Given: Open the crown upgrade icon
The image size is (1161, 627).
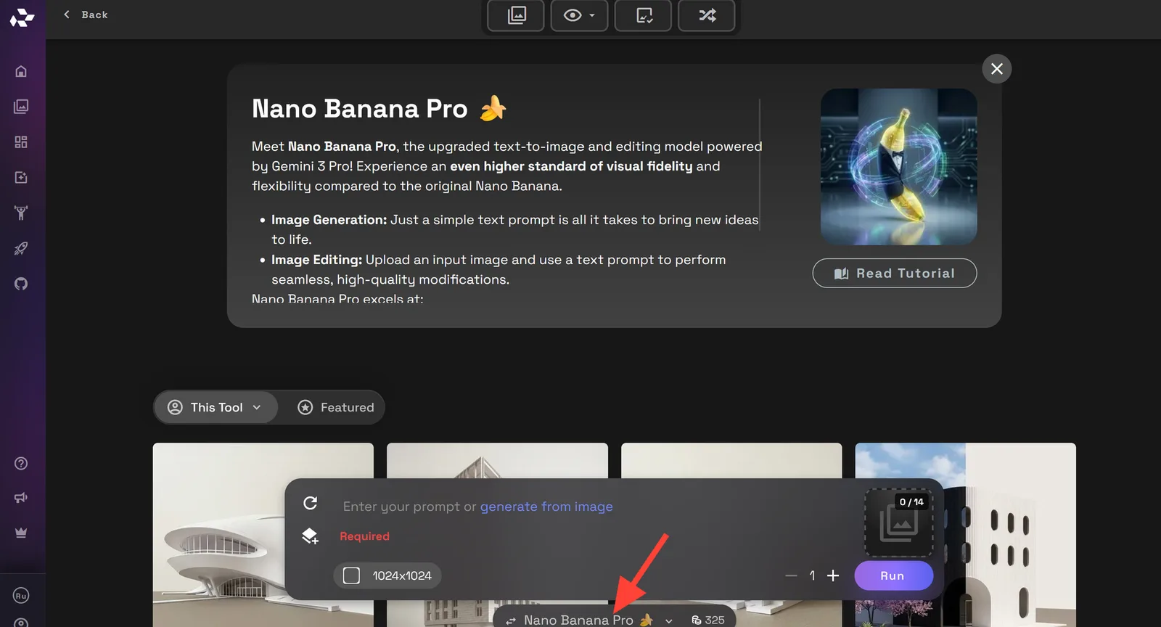Looking at the screenshot, I should pos(21,533).
